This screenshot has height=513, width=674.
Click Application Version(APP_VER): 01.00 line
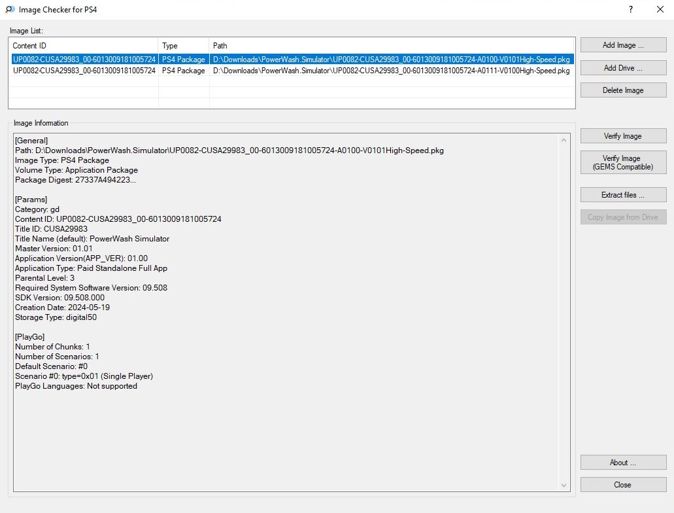(81, 258)
